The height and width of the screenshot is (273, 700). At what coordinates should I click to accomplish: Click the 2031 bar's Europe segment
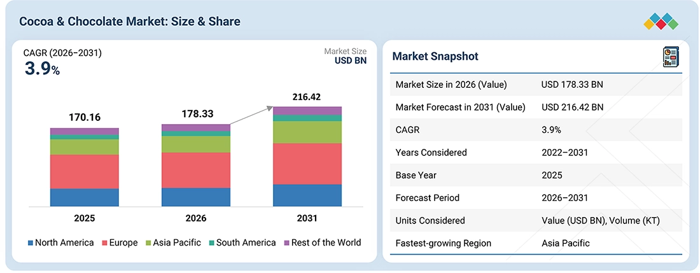click(x=307, y=164)
